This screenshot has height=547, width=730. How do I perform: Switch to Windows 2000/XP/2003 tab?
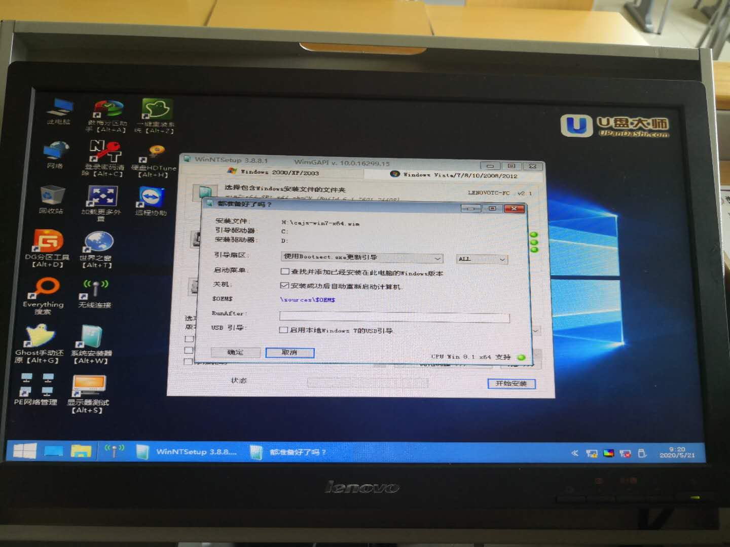coord(274,172)
